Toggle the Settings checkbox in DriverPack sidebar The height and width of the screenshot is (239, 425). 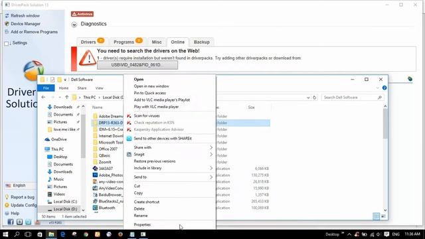pyautogui.click(x=7, y=43)
